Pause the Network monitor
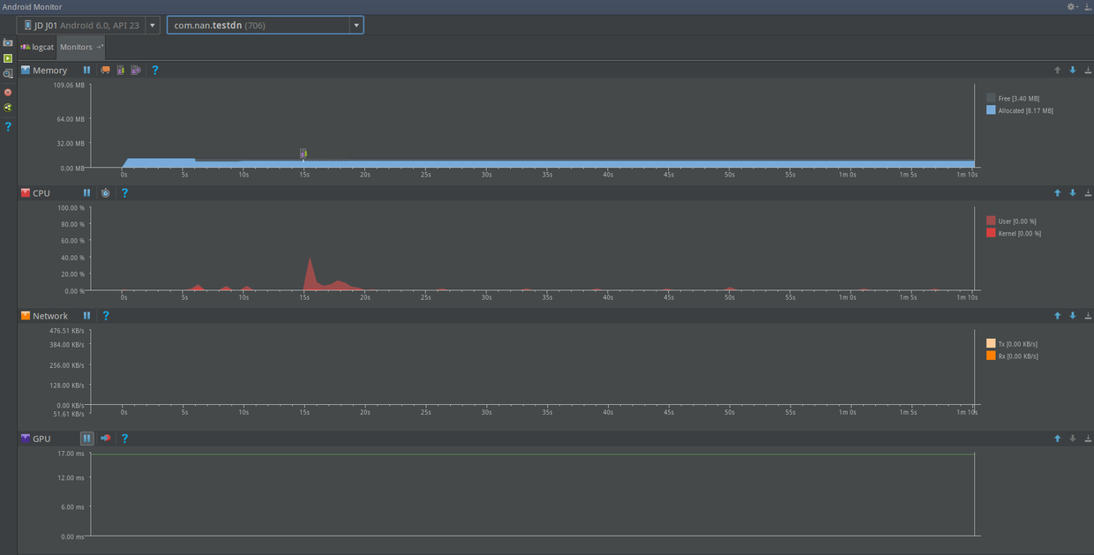1094x555 pixels. pyautogui.click(x=86, y=315)
